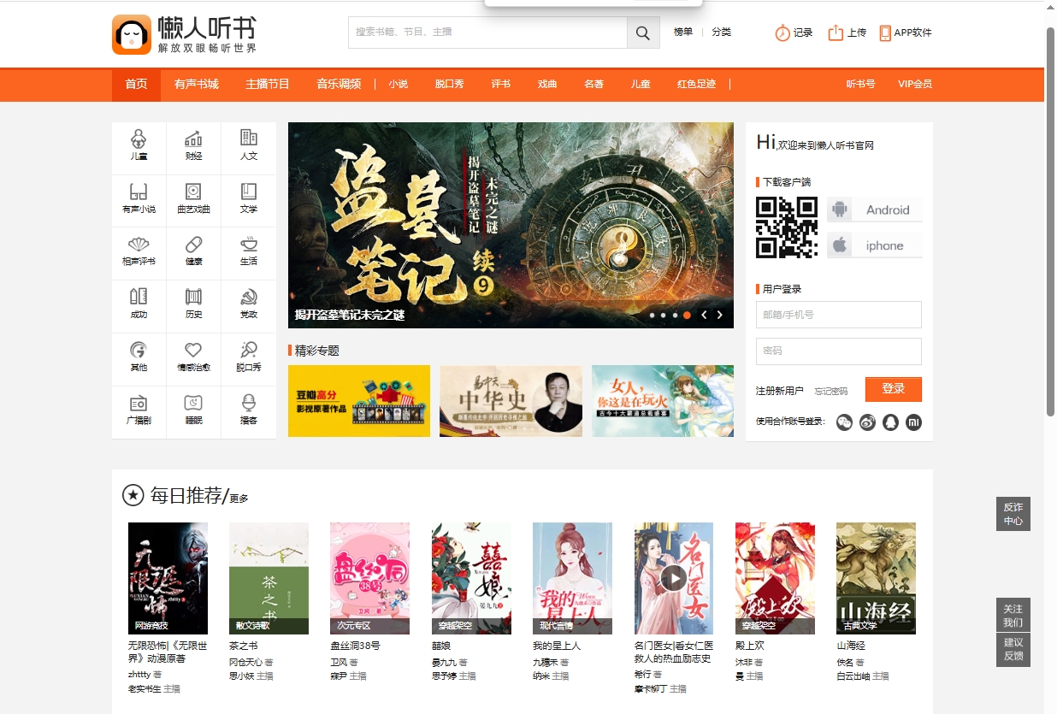Viewport: 1057px width, 714px height.
Task: Open 小说 in the orange nav bar
Action: (x=398, y=84)
